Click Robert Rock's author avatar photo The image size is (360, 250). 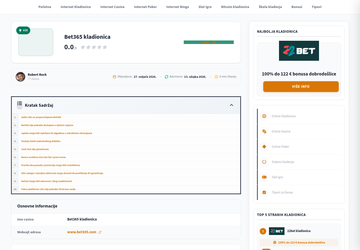[x=20, y=77]
